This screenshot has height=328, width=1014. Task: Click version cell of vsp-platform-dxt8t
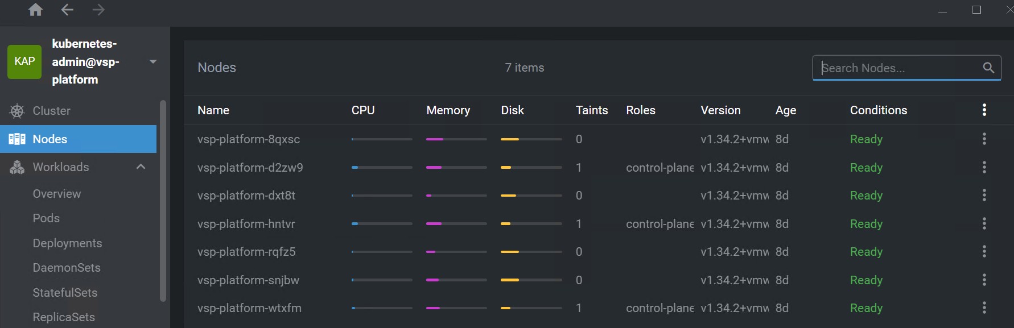pos(735,196)
